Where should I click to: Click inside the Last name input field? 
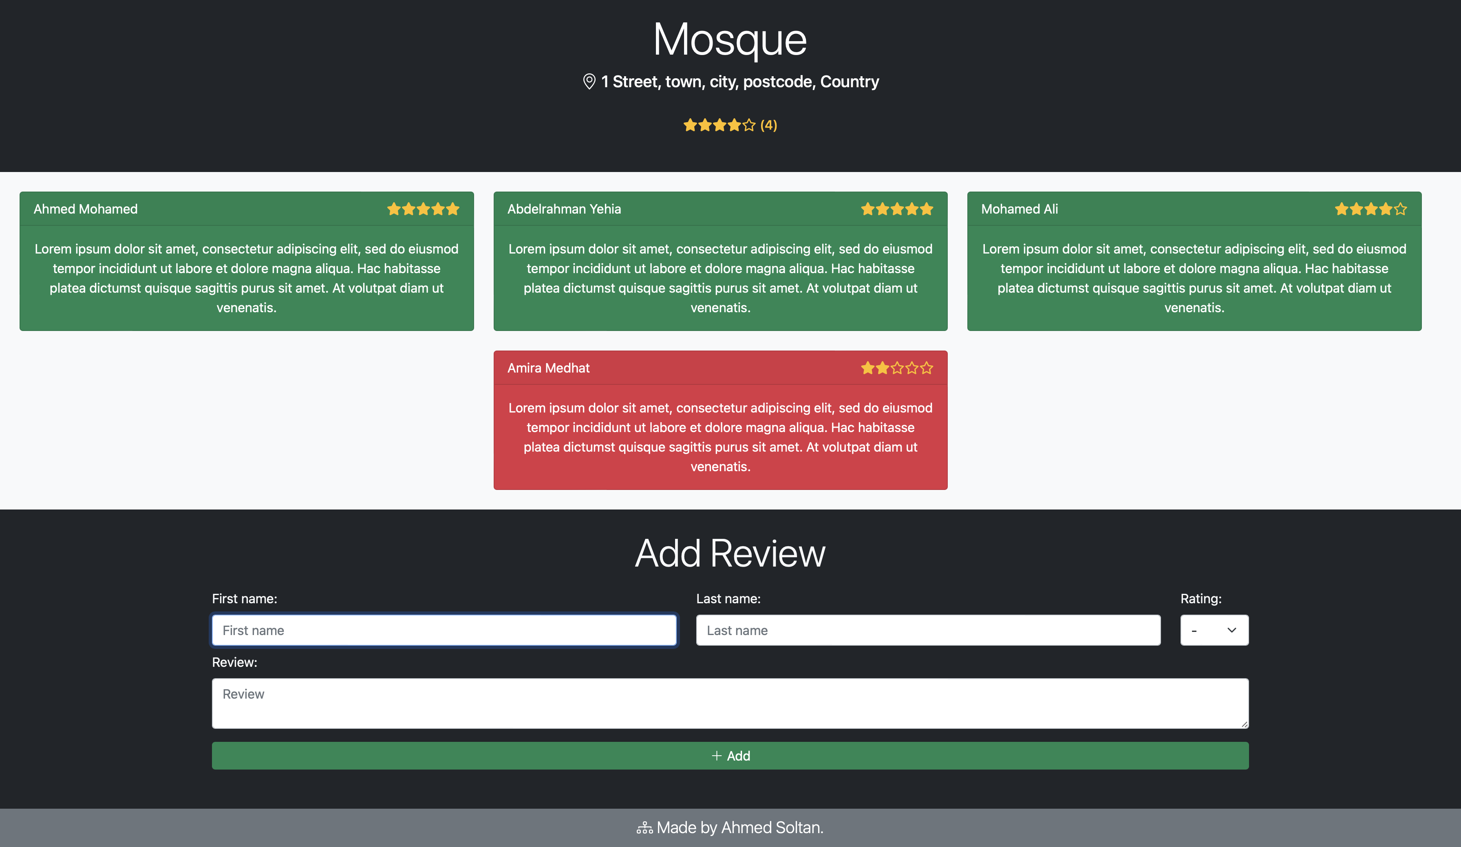(928, 630)
